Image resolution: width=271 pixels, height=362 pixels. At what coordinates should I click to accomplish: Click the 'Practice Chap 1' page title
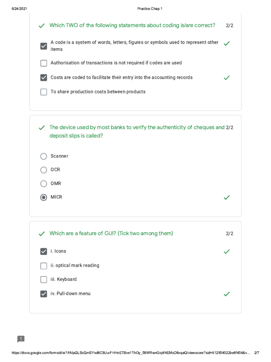coord(150,8)
